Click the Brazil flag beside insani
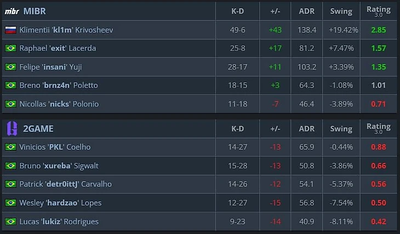 click(x=11, y=67)
